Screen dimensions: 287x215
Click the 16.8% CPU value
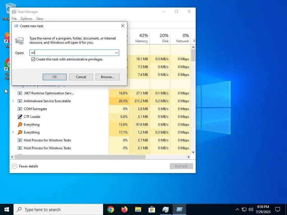123,93
